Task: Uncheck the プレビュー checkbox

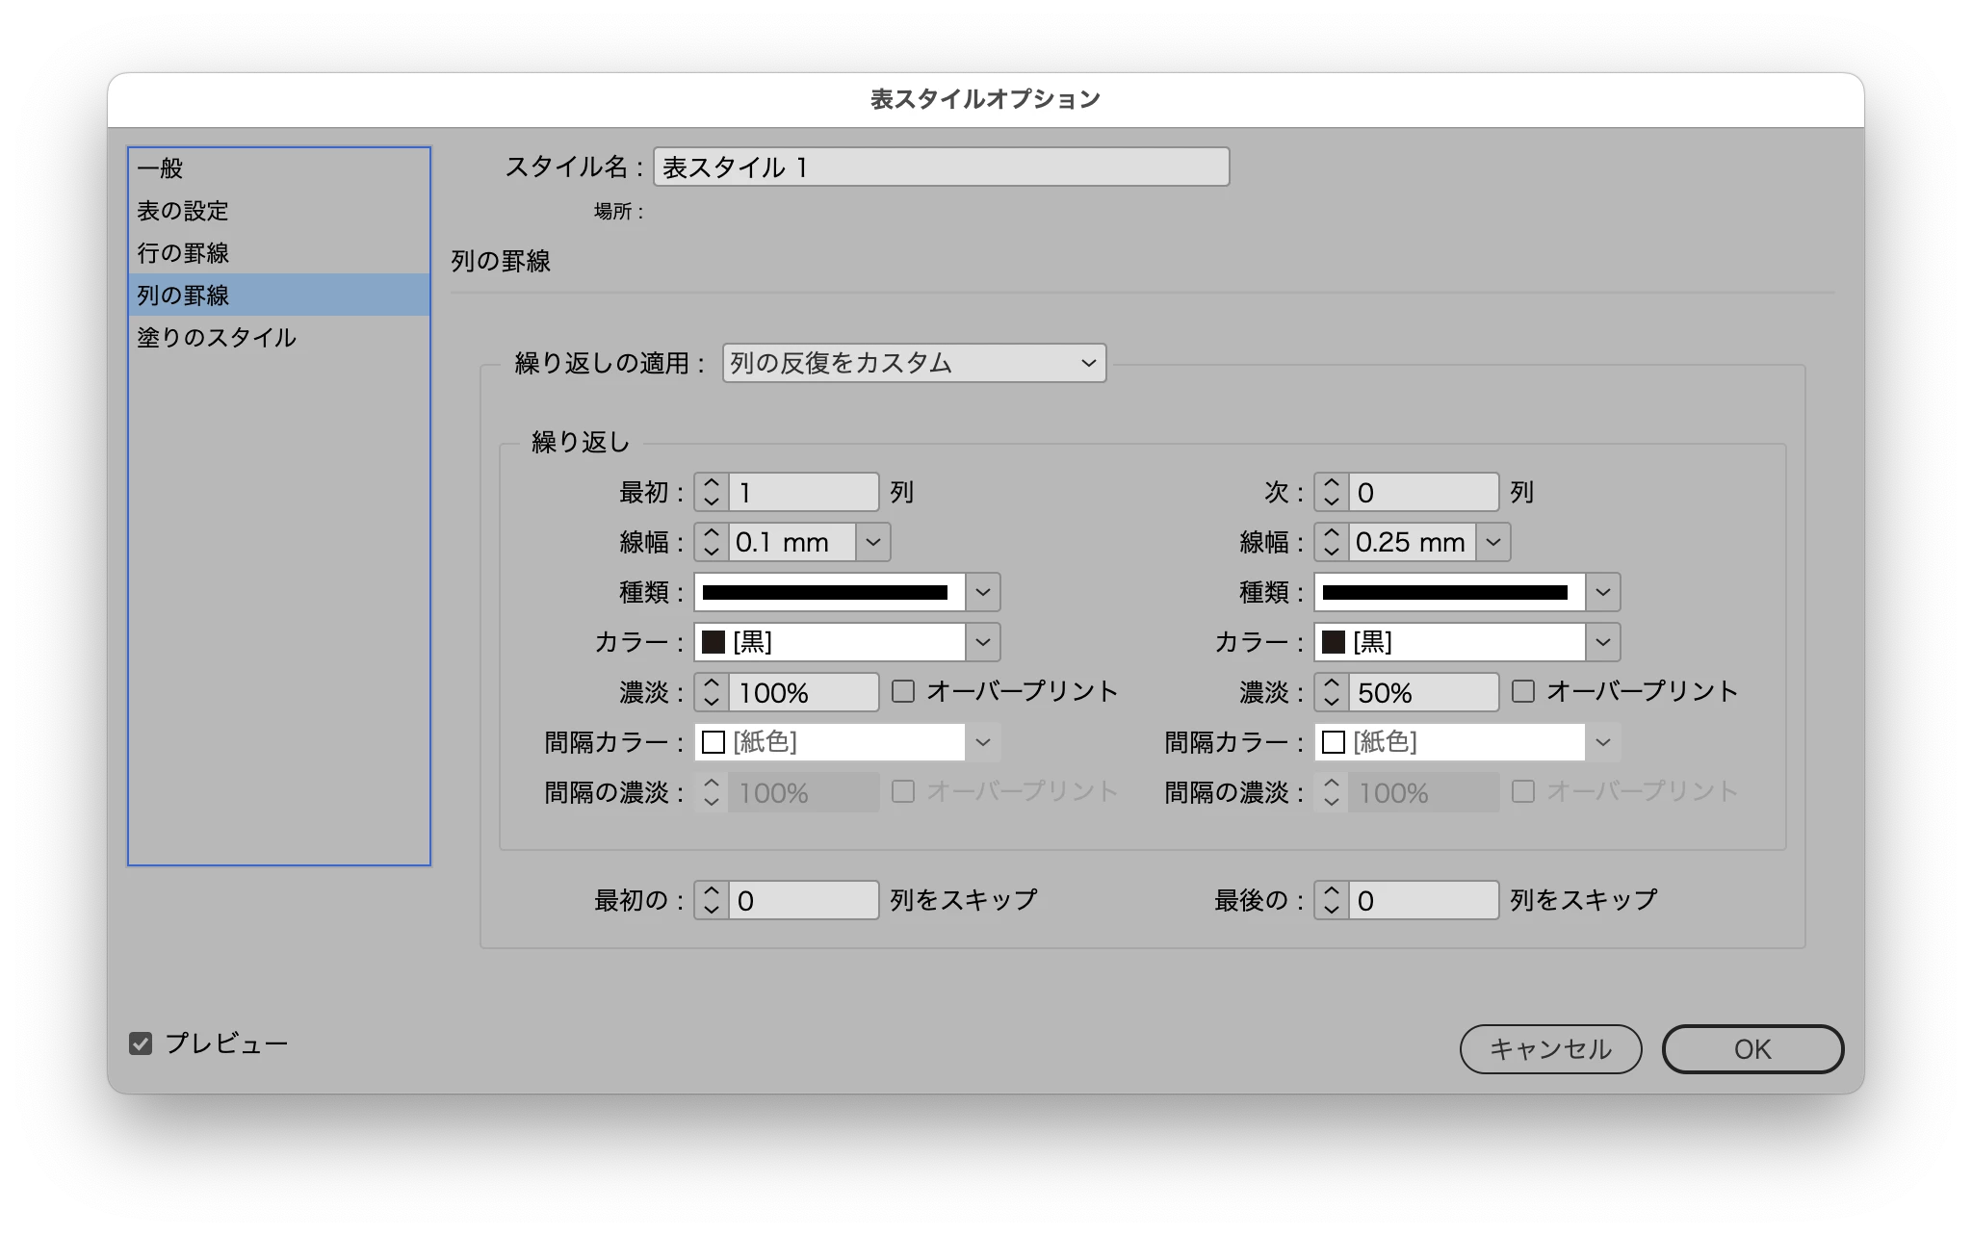Action: 141,1043
